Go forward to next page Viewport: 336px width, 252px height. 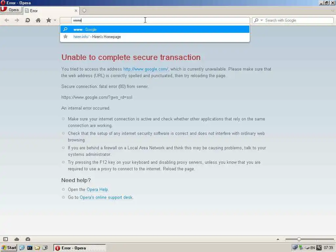tap(17, 20)
